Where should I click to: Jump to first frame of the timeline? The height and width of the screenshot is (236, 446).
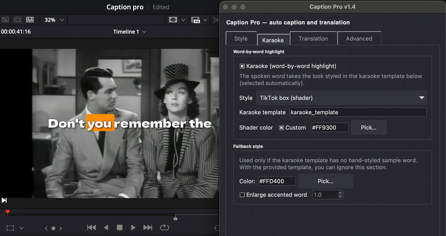[91, 228]
